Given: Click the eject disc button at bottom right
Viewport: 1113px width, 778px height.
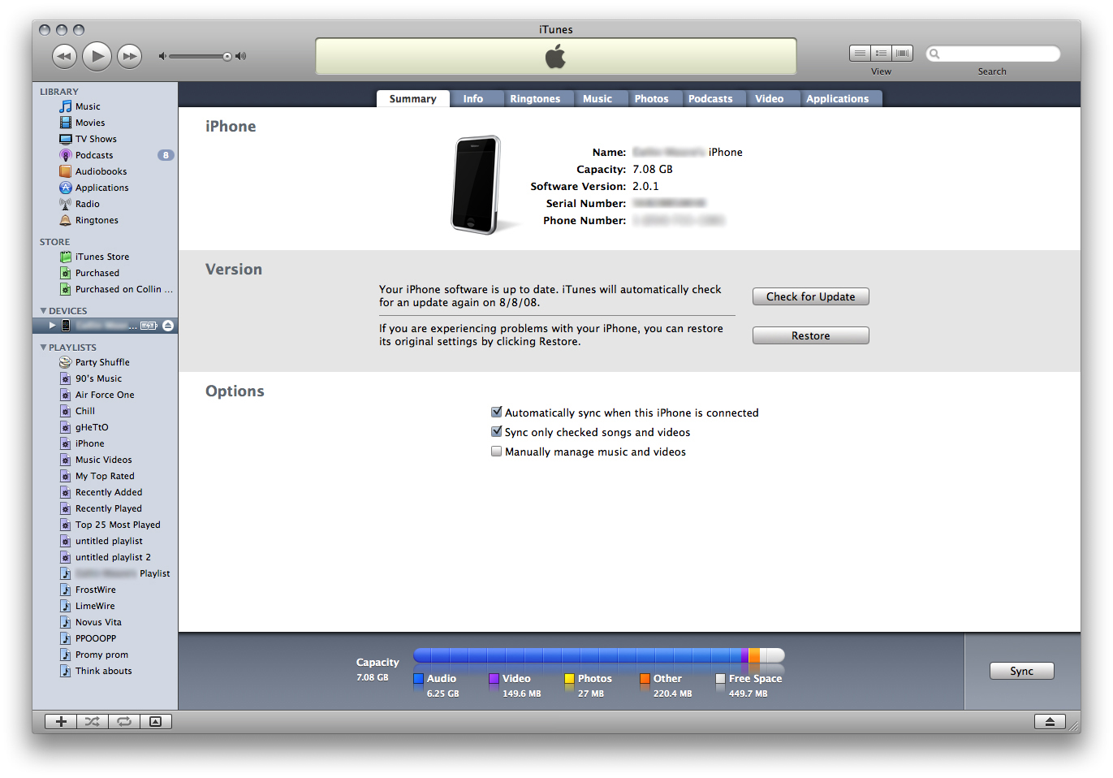Looking at the screenshot, I should point(1050,721).
